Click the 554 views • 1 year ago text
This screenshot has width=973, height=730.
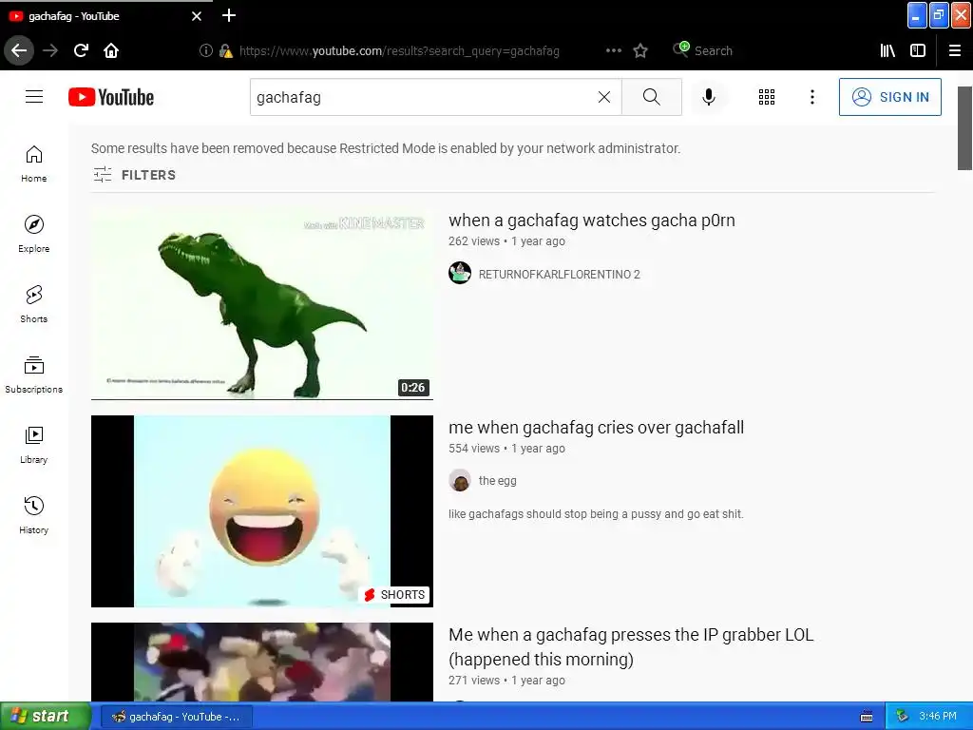(506, 449)
